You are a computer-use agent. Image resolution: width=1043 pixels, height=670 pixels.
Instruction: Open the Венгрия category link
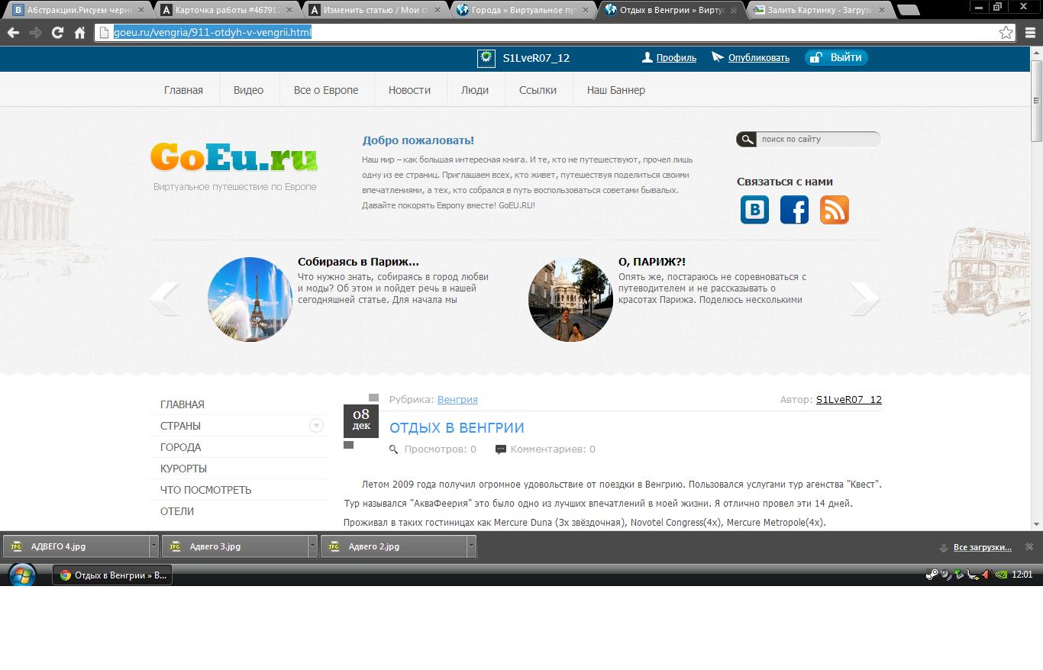click(457, 400)
